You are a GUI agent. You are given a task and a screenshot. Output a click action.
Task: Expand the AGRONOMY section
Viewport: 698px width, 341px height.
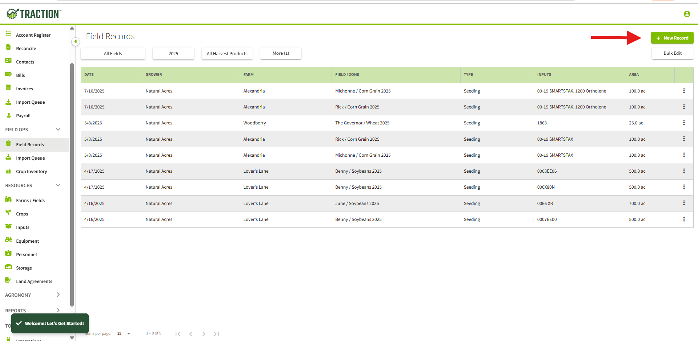coord(58,295)
